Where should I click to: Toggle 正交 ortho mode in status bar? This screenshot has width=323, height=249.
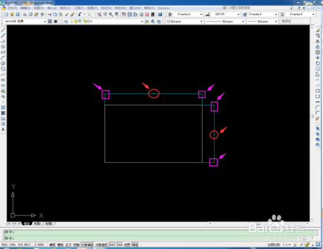[x=68, y=244]
